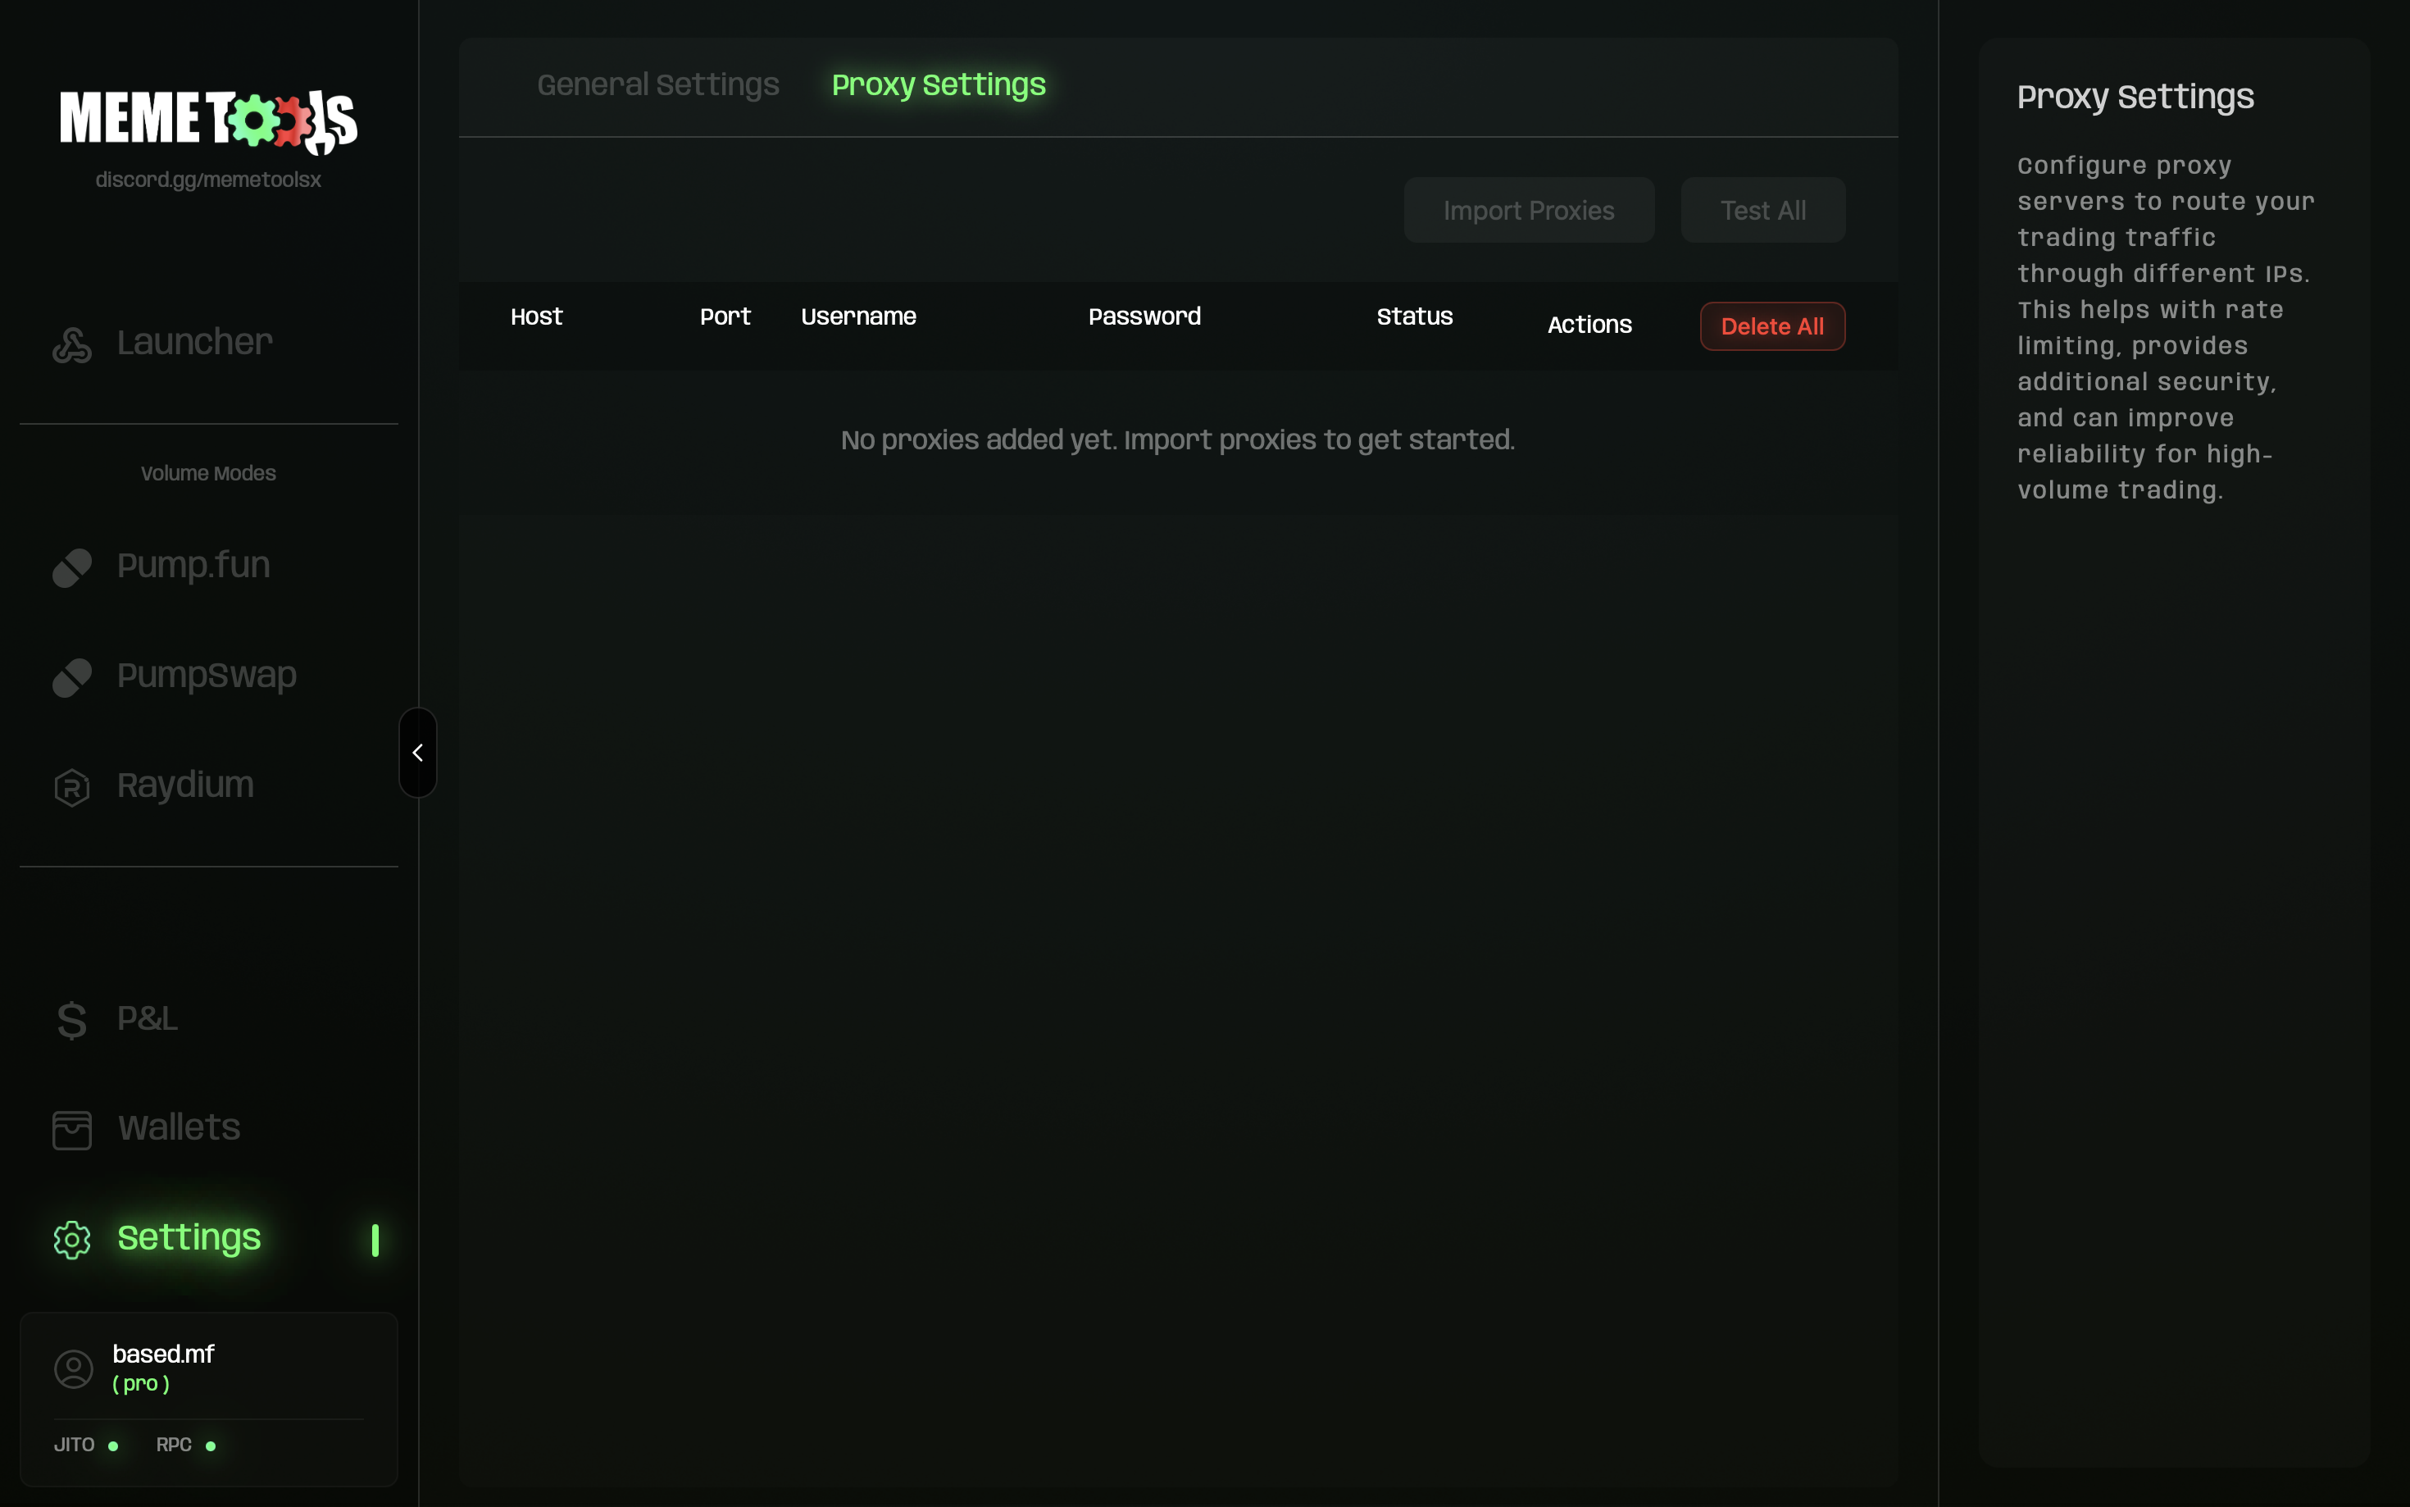Viewport: 2410px width, 1507px height.
Task: Click the Status column header
Action: 1414,316
